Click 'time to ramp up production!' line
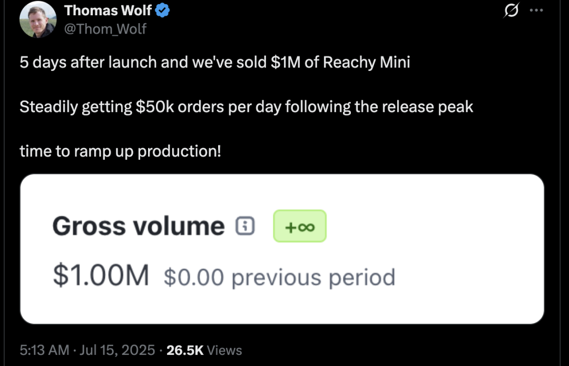 (x=120, y=151)
